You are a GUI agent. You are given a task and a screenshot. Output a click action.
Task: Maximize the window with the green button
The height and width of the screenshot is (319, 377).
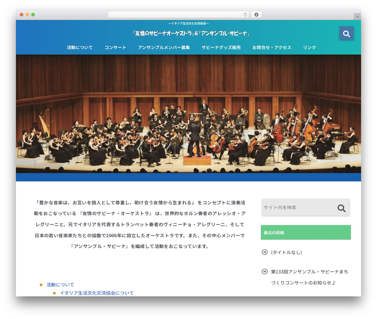[x=33, y=15]
